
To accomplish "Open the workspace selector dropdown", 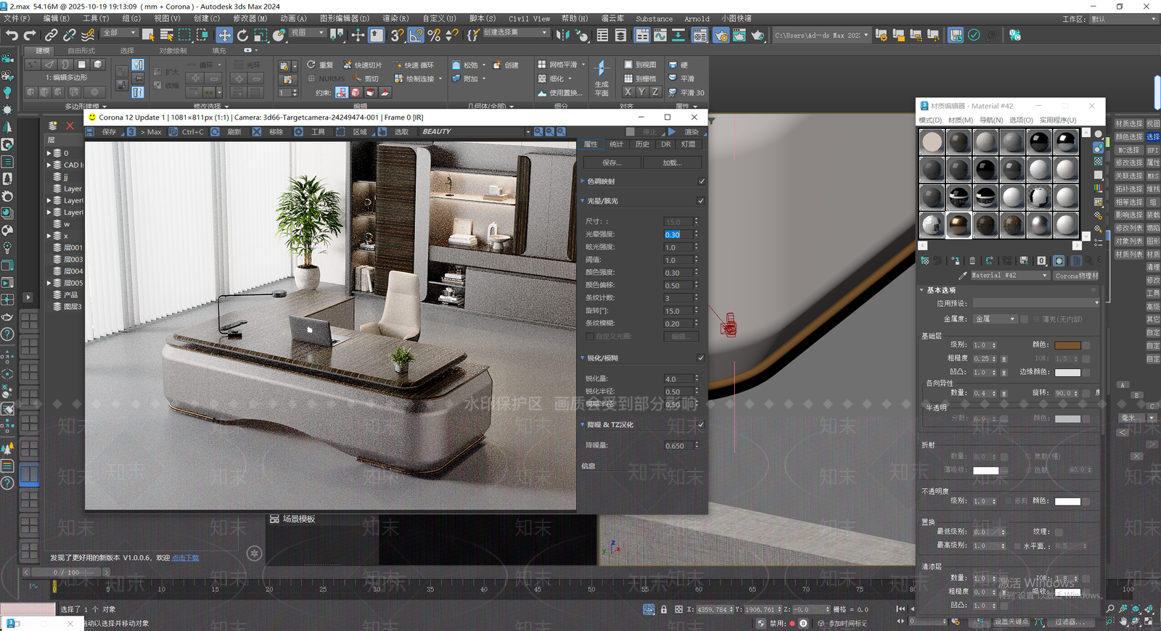I will [x=1123, y=19].
